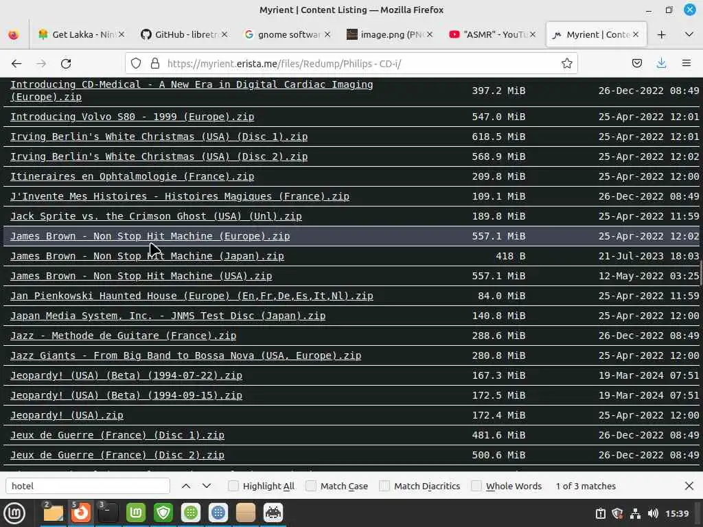Switch to GitHub libretro tab
Viewport: 703px width, 527px height.
pos(184,34)
